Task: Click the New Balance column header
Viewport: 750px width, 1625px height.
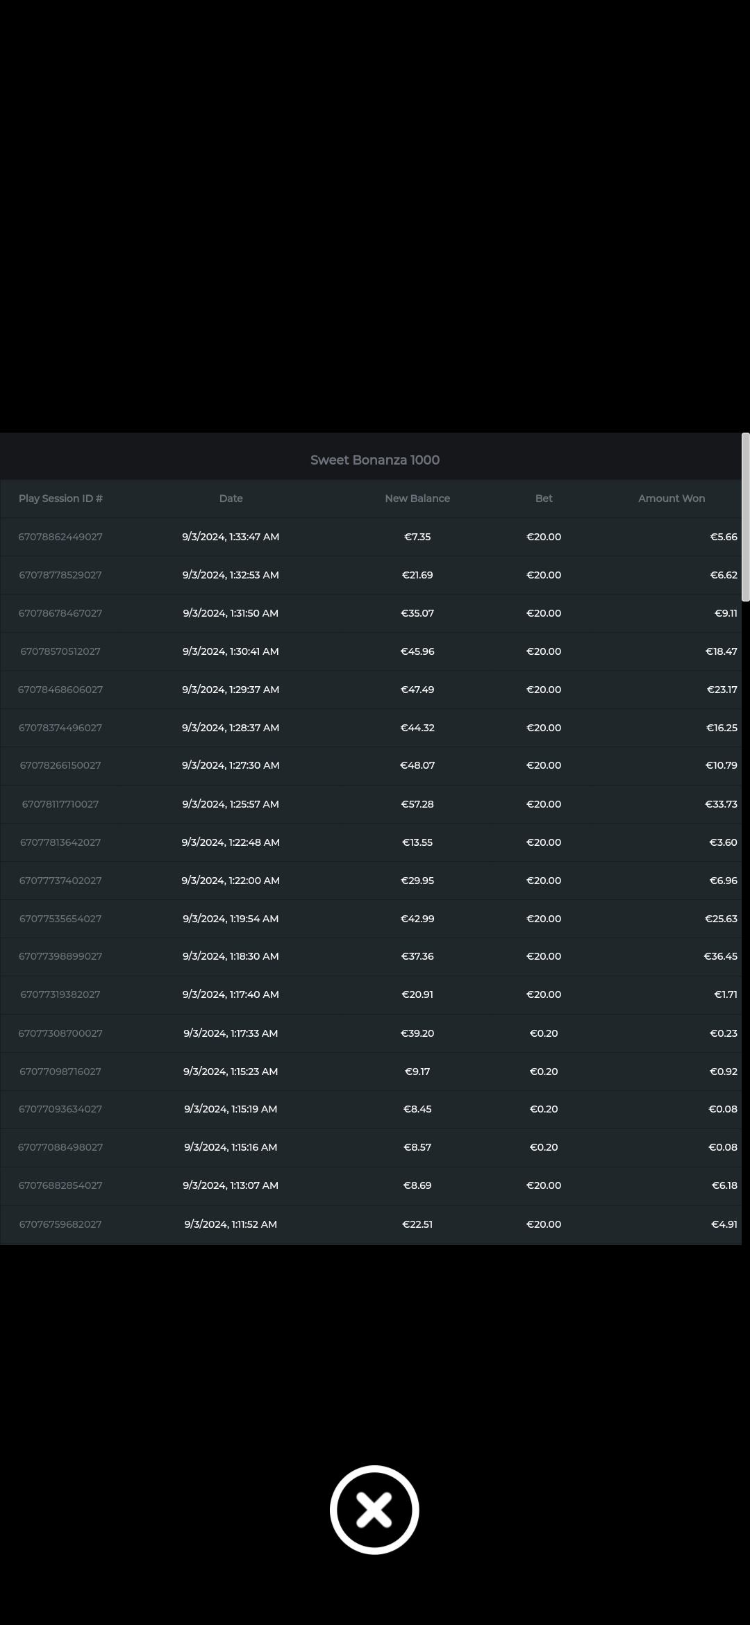Action: (417, 499)
